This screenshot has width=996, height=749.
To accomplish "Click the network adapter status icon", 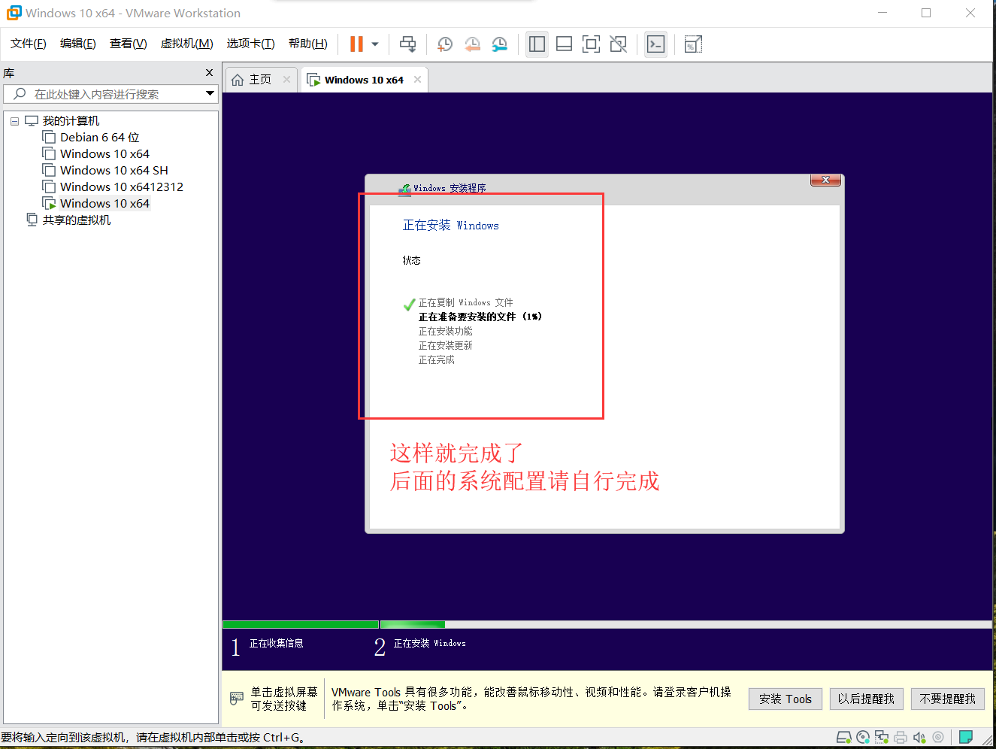I will (882, 738).
